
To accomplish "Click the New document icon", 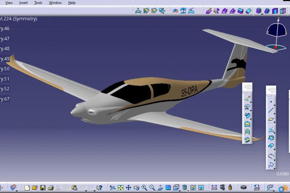I will pyautogui.click(x=27, y=188).
